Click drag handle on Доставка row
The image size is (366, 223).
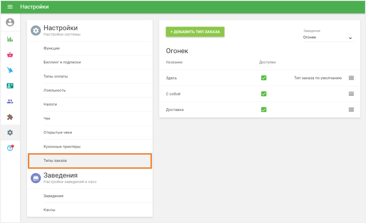coord(351,109)
